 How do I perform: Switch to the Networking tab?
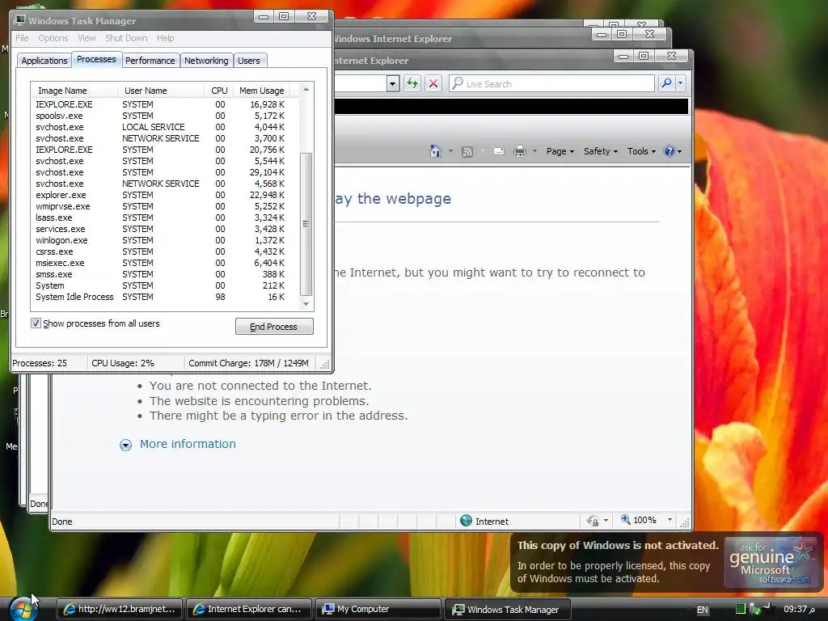206,61
